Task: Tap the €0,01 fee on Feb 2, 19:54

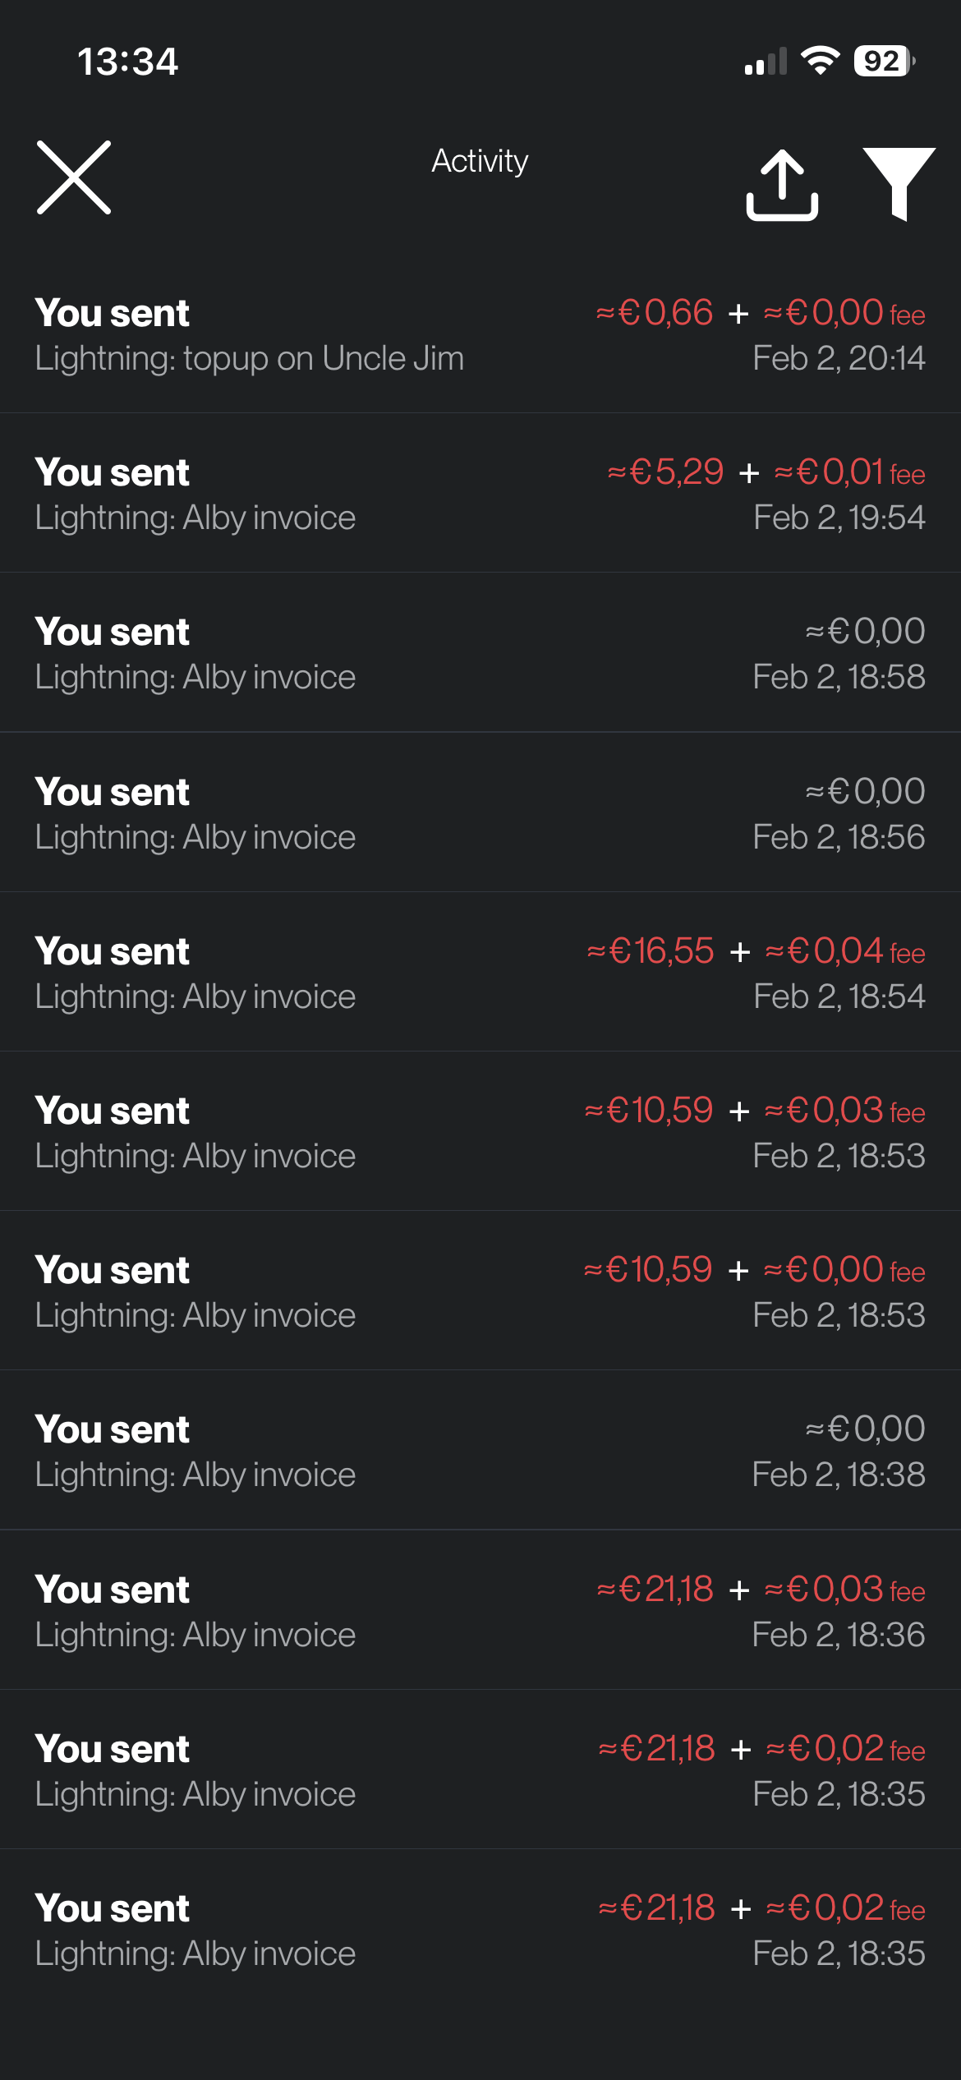Action: tap(850, 473)
